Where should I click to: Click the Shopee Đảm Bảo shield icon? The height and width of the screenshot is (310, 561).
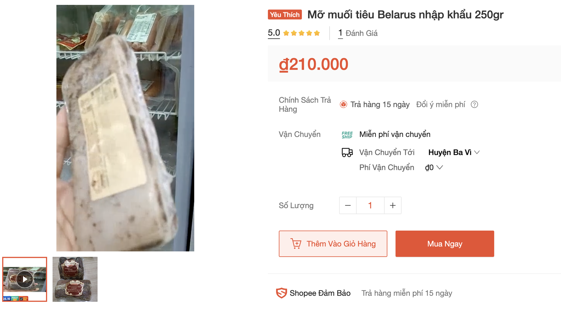coord(281,293)
